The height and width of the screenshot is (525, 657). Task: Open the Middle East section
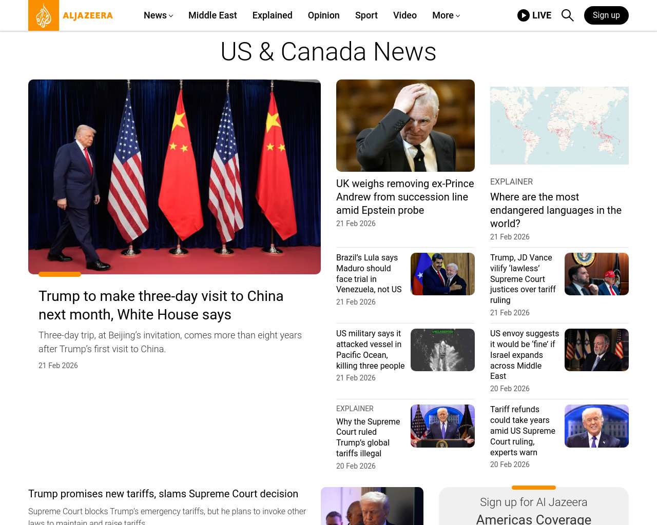point(212,15)
